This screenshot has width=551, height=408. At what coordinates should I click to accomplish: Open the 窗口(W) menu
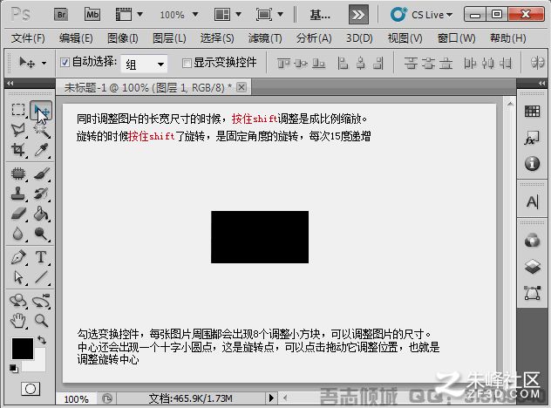click(456, 38)
